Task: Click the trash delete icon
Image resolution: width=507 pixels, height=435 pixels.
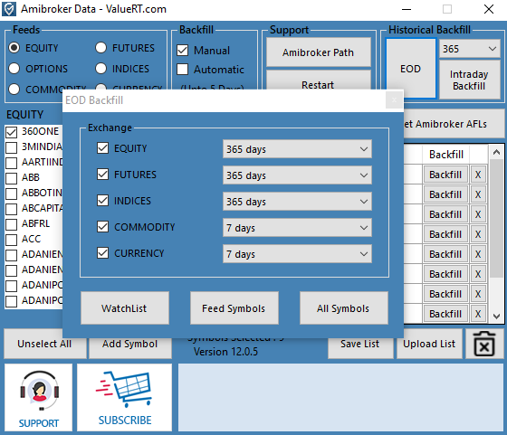Action: click(484, 344)
